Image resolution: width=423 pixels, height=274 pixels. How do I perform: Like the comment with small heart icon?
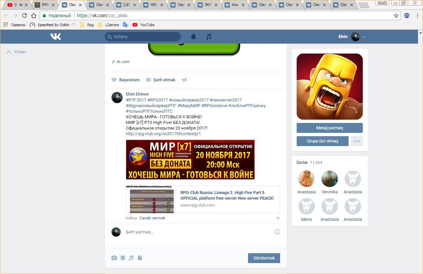[x=278, y=218]
